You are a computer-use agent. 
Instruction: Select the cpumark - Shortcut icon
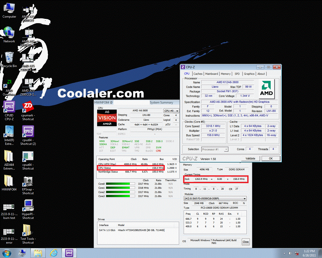point(28,111)
